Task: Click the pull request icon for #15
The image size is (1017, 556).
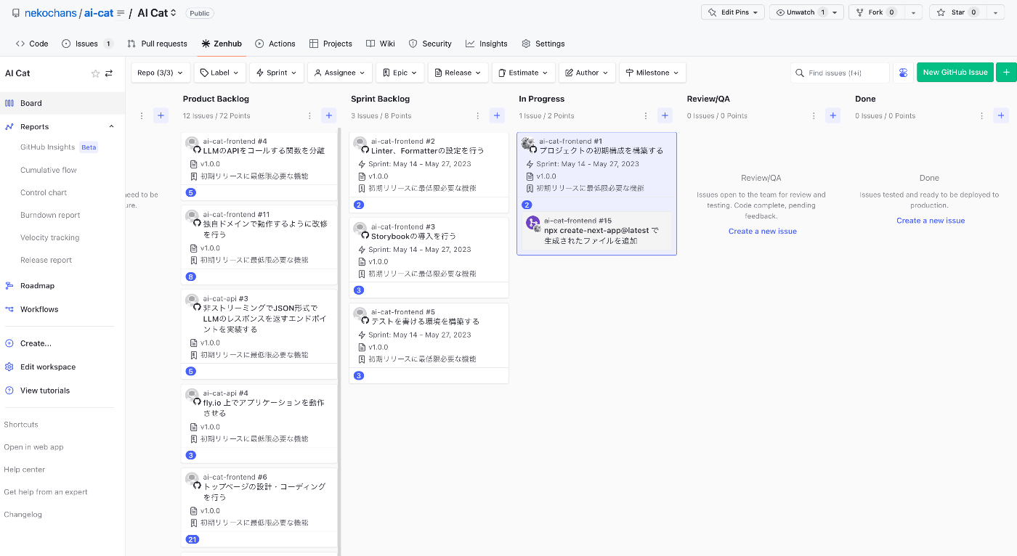Action: pyautogui.click(x=532, y=223)
